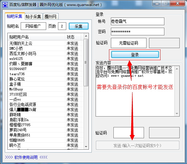
Task: Select user row 西瓜太郎小斑马
Action: [45, 53]
